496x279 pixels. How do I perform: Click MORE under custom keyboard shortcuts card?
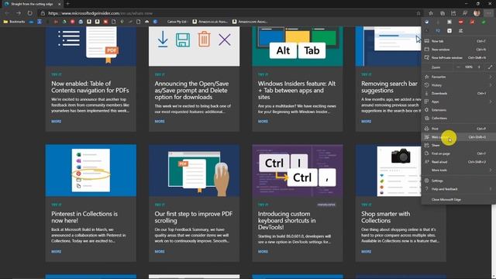pyautogui.click(x=263, y=252)
